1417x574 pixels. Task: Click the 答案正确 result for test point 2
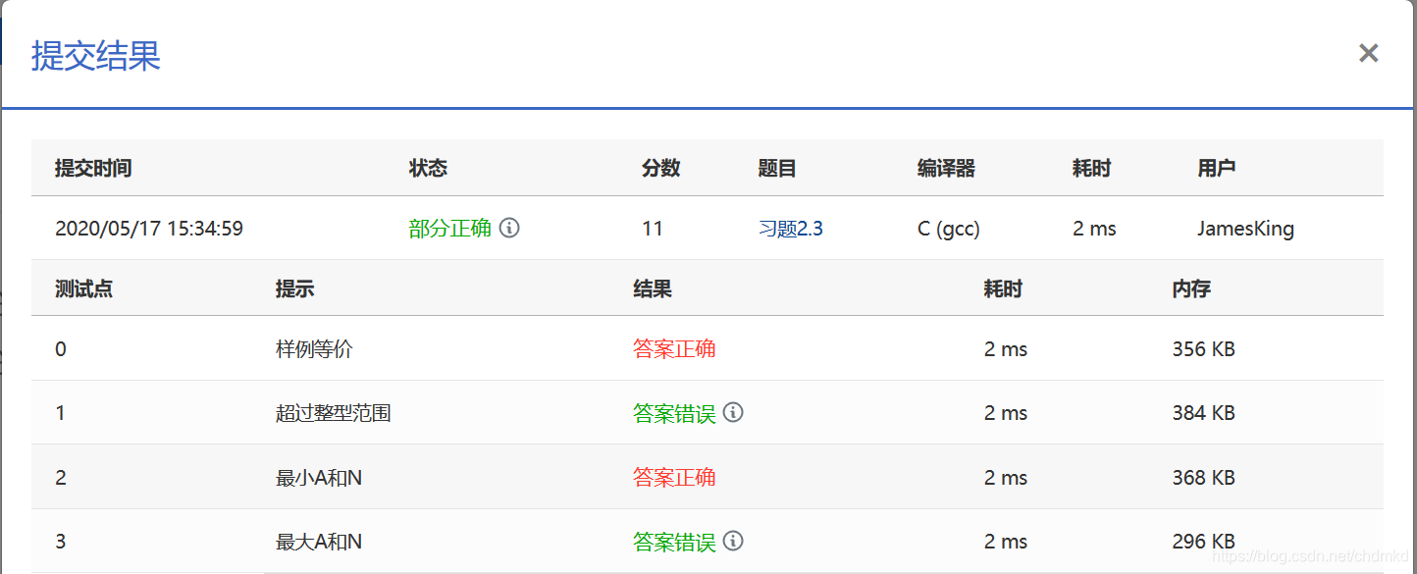tap(674, 477)
